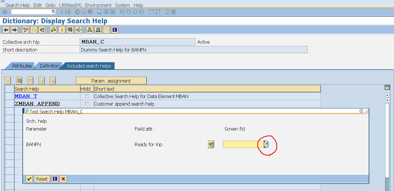
Task: Switch to the Attributes tab
Action: tap(22, 66)
